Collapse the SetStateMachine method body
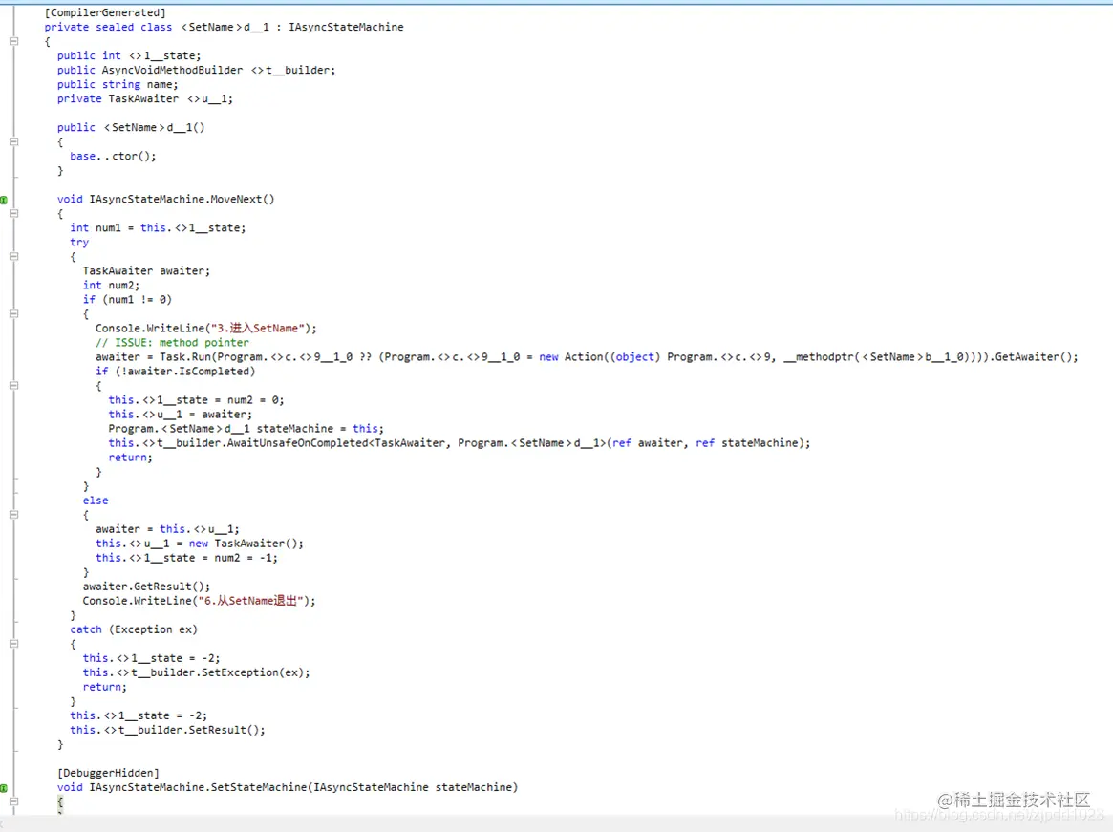 coord(13,801)
